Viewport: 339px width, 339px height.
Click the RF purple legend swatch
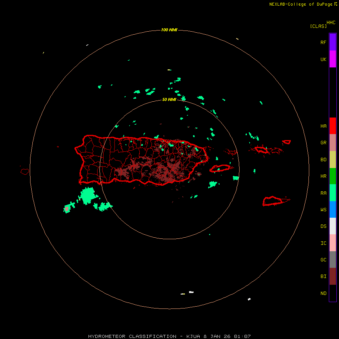tap(333, 42)
